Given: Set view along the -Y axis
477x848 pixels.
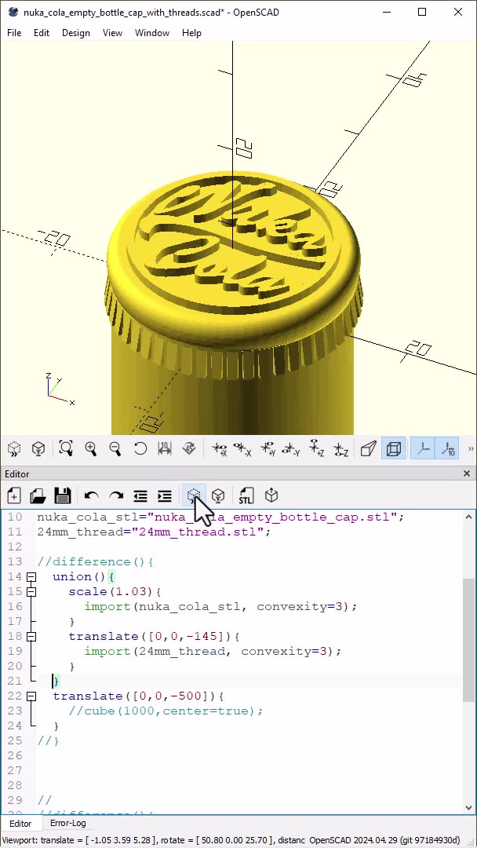Looking at the screenshot, I should tap(291, 449).
